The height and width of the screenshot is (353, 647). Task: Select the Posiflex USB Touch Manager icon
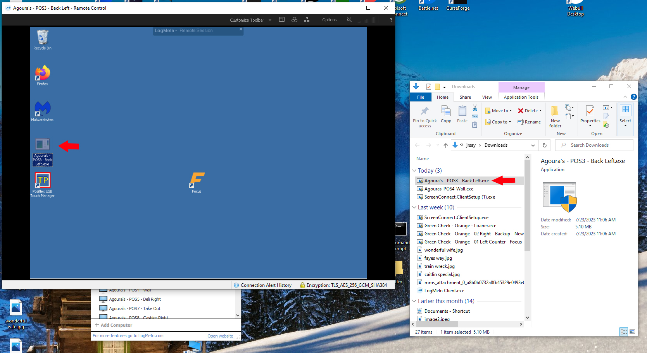[42, 185]
